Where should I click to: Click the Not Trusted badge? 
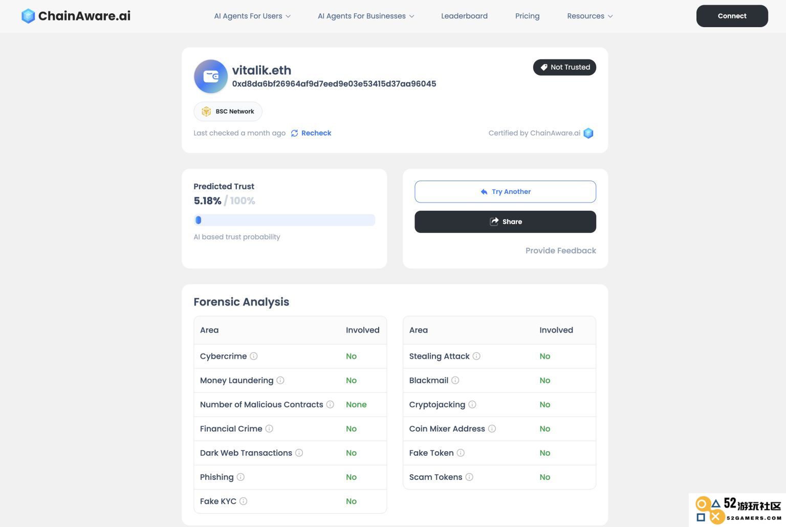564,68
